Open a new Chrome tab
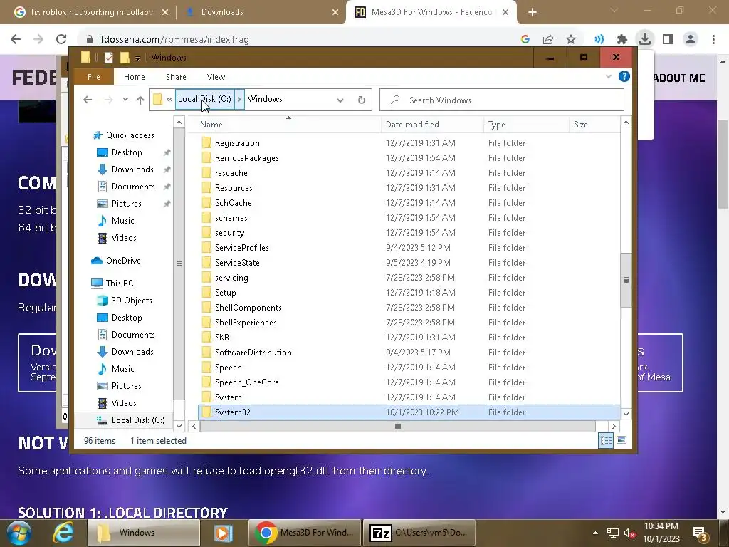The image size is (729, 547). click(x=533, y=13)
